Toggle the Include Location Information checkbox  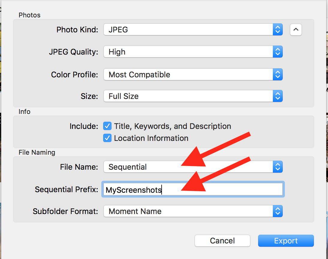tap(107, 138)
